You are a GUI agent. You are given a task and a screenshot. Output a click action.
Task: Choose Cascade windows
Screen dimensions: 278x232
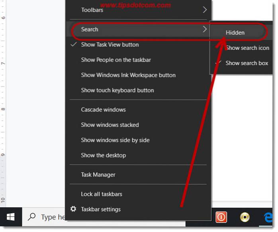coord(103,110)
